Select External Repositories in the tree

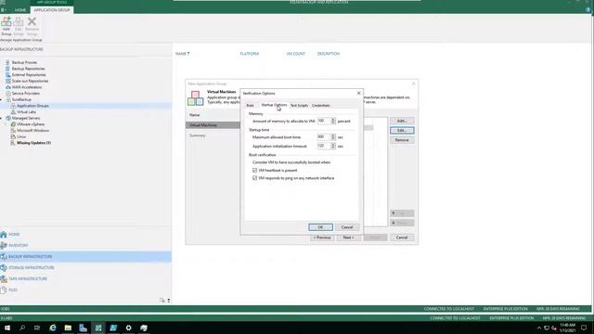click(x=29, y=74)
